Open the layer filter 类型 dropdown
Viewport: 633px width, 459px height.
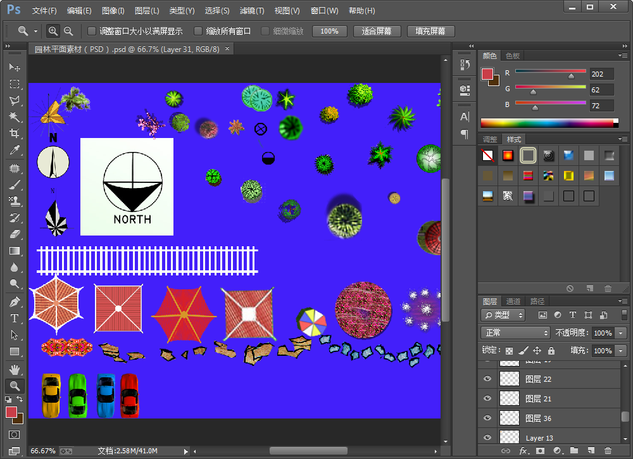coord(503,315)
